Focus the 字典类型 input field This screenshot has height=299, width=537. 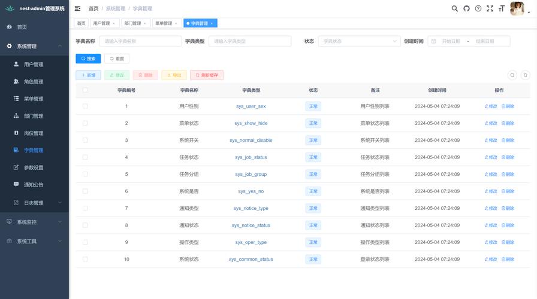coord(250,41)
